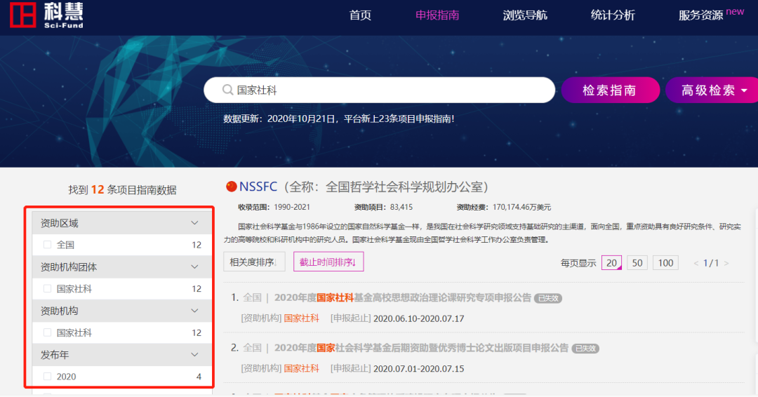Go to the next results page arrow

(x=726, y=263)
